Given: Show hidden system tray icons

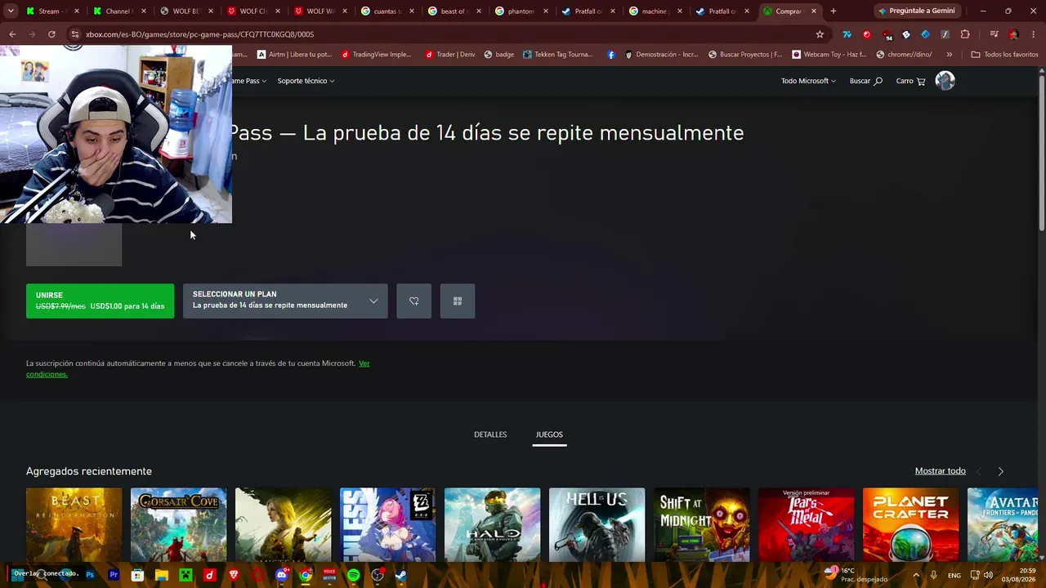Looking at the screenshot, I should click(x=916, y=575).
